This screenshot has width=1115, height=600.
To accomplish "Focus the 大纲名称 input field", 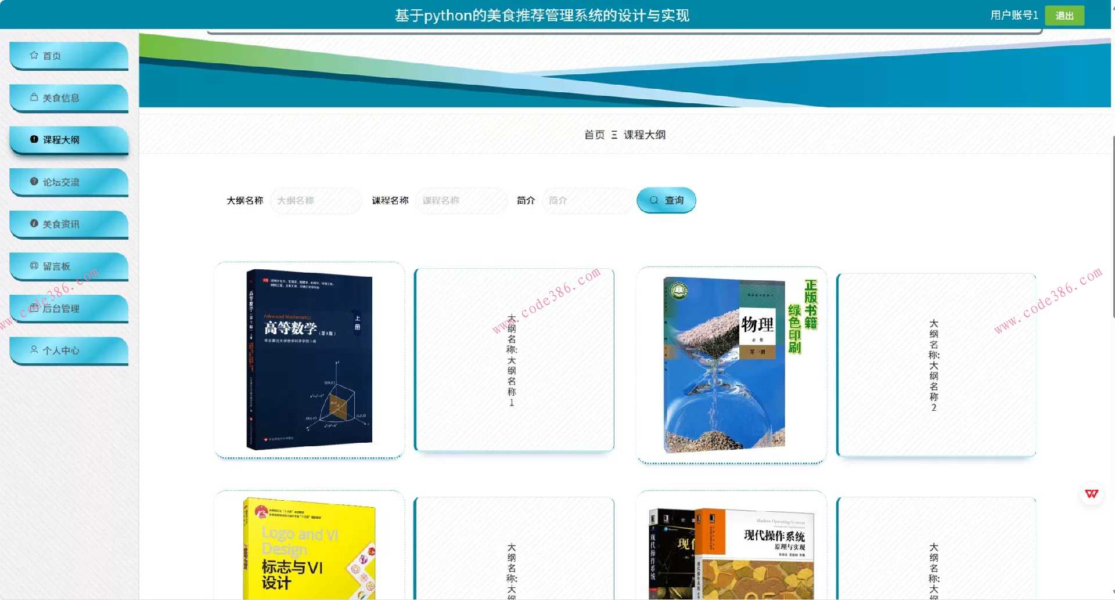I will coord(316,200).
